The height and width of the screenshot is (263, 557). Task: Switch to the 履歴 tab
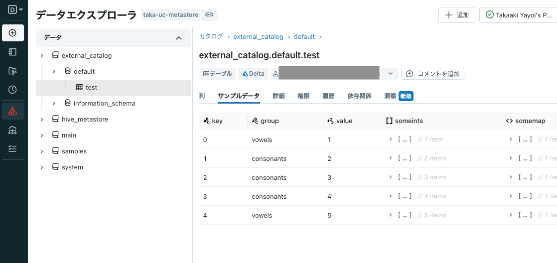click(328, 96)
